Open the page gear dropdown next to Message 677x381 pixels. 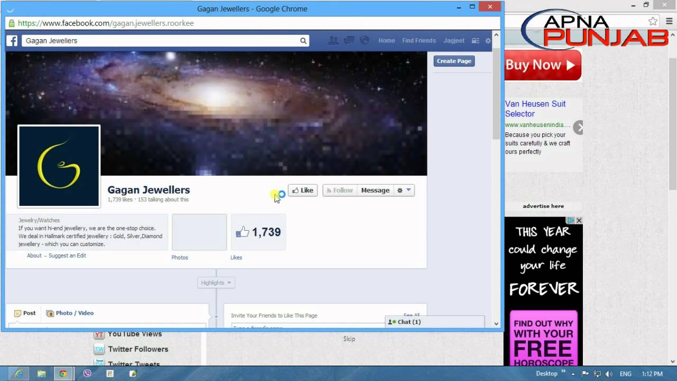click(x=404, y=190)
